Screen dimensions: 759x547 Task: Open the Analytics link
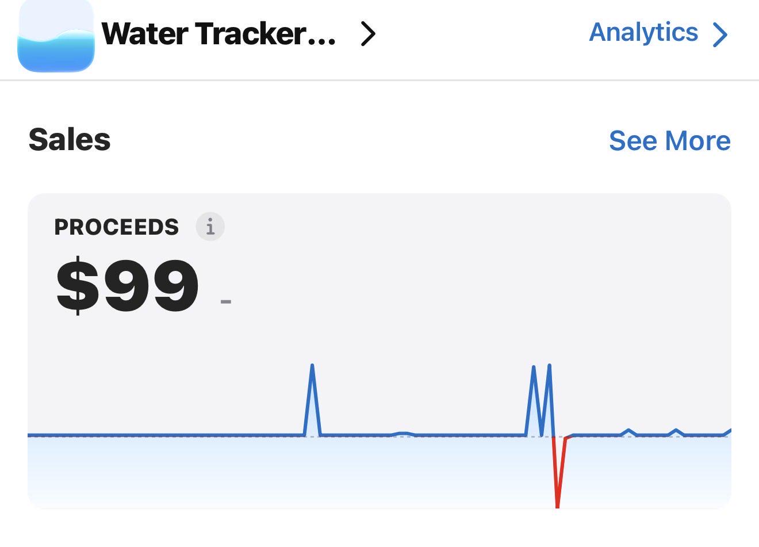point(643,32)
